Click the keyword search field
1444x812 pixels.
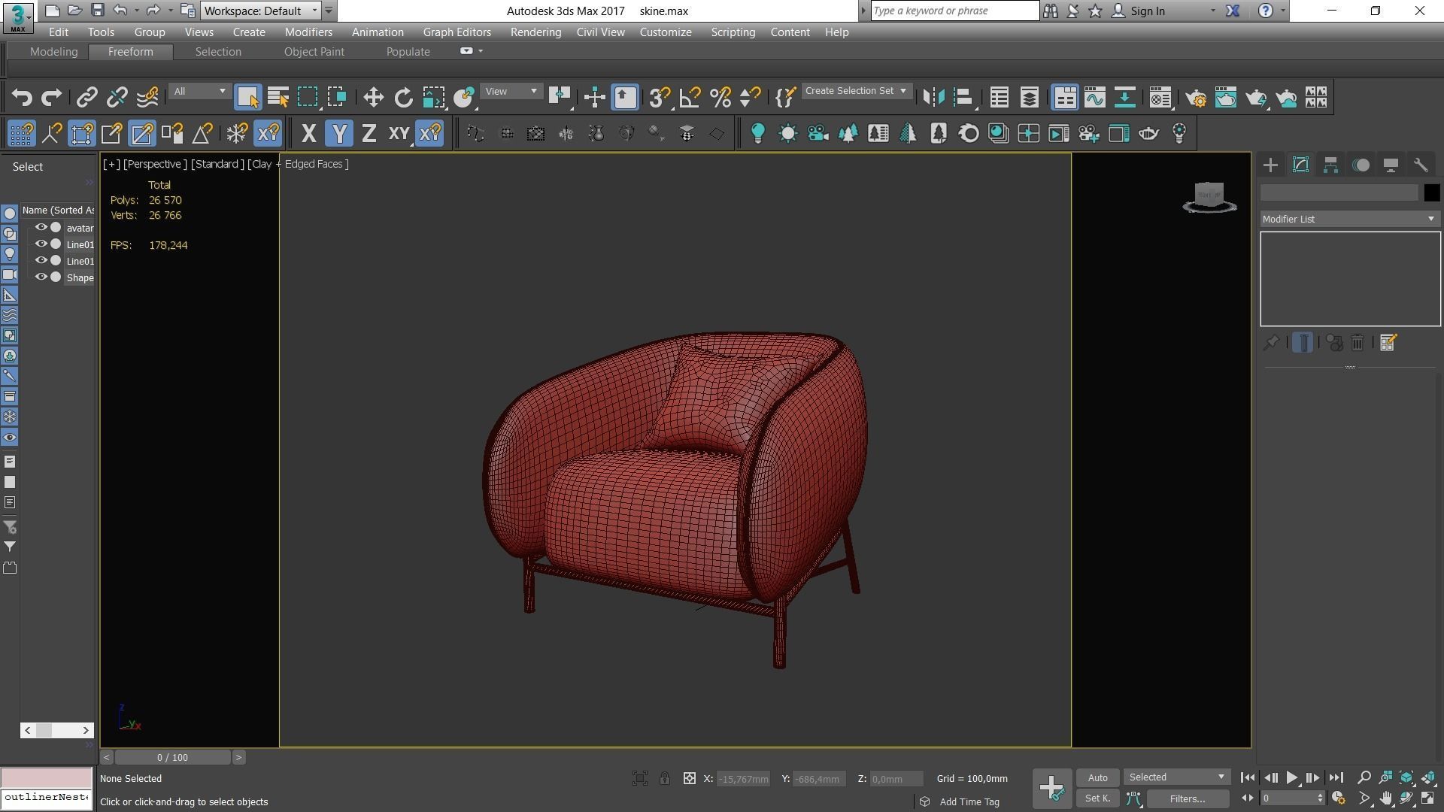954,11
